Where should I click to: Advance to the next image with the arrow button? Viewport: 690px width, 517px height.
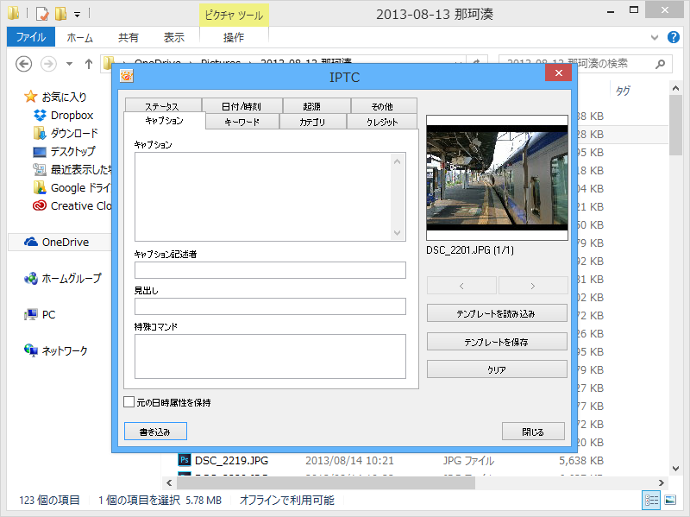coord(532,285)
